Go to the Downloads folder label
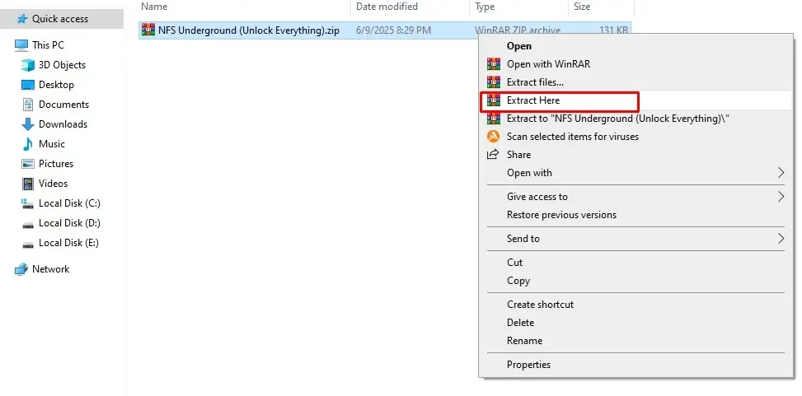 coord(63,124)
